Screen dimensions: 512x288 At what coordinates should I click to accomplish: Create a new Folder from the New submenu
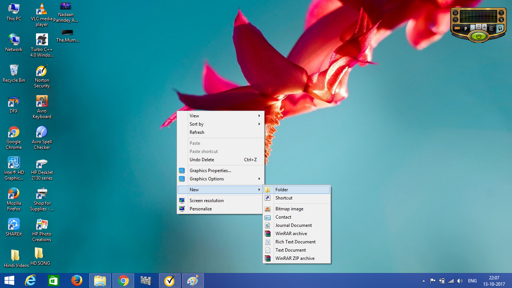(x=282, y=189)
